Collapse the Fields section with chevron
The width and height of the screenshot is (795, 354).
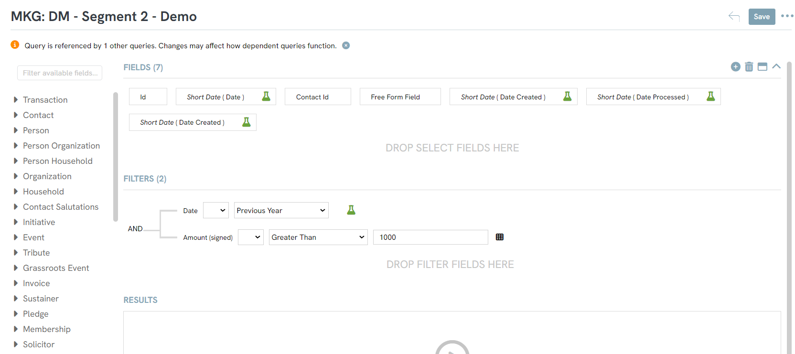(776, 66)
